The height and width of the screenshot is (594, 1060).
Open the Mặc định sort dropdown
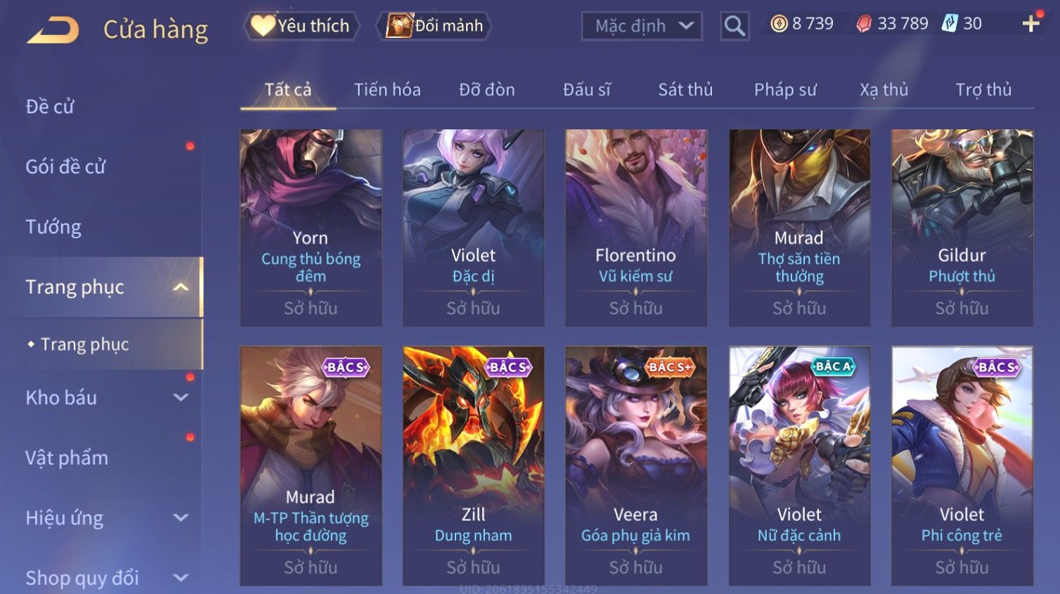[x=642, y=26]
